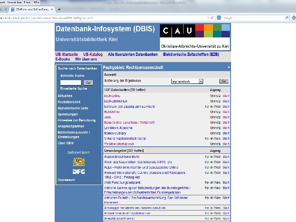This screenshot has width=296, height=222.
Task: Open Ansprechpartner in the sidebar
Action: [71, 126]
